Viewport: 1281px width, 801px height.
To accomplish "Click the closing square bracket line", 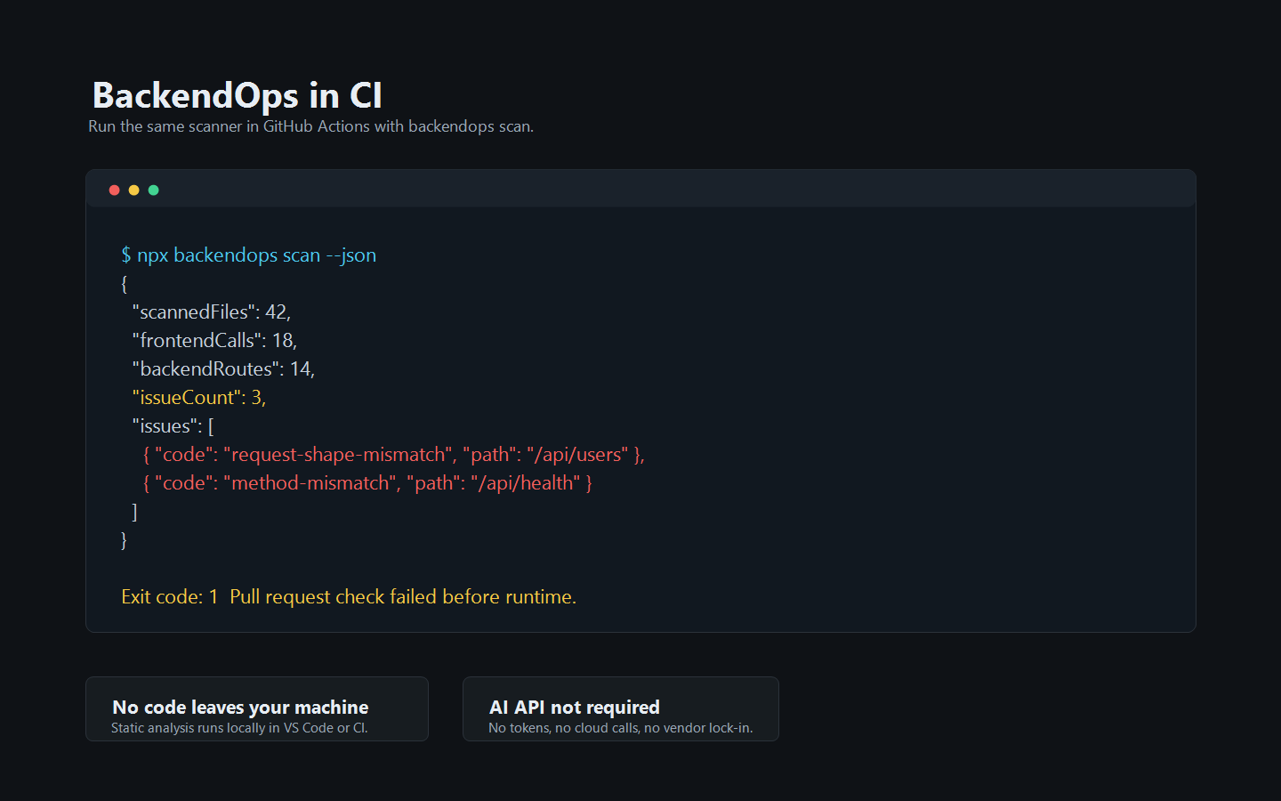I will tap(134, 512).
